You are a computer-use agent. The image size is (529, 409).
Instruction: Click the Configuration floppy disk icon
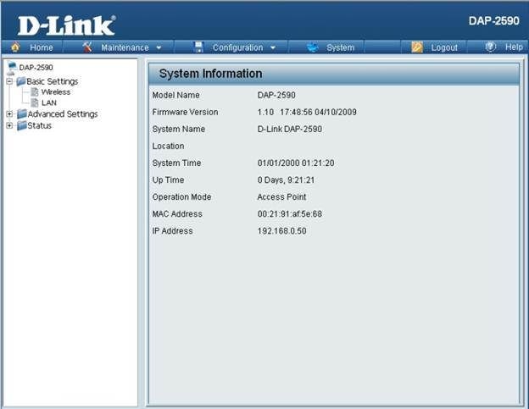(199, 47)
